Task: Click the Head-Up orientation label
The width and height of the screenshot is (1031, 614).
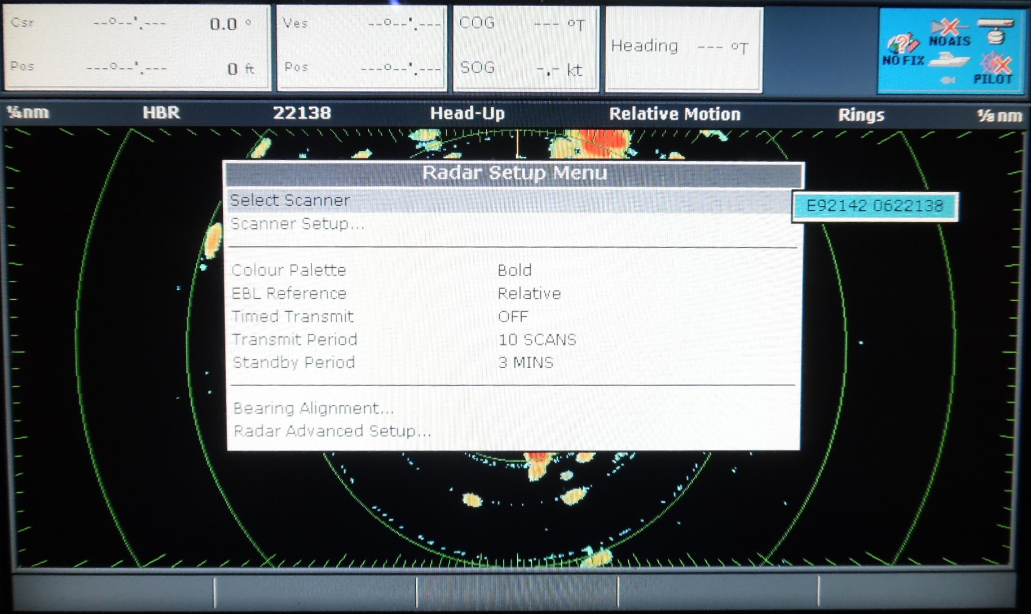Action: point(468,113)
